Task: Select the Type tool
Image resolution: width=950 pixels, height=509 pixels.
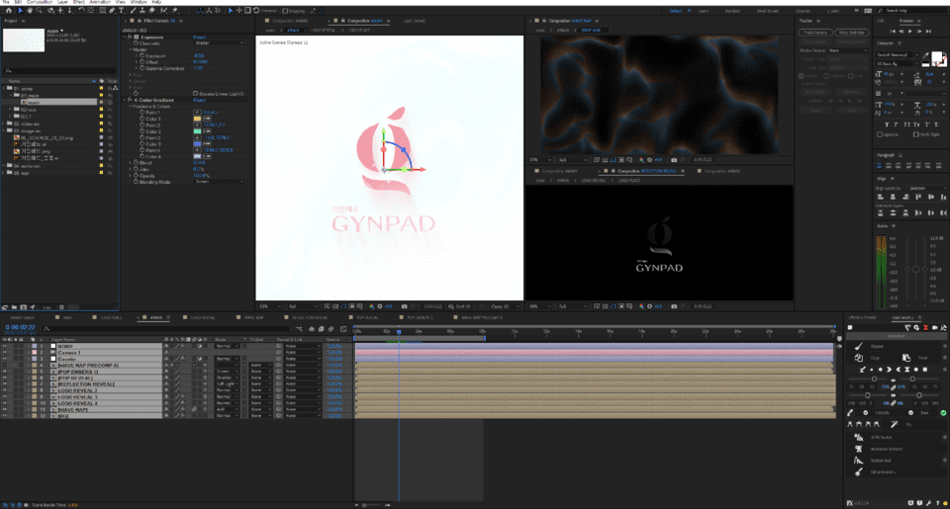Action: 122,10
